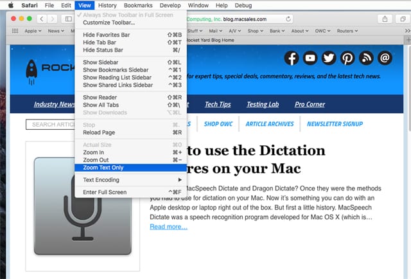Select Enter Full Screen menu item
Image resolution: width=411 pixels, height=279 pixels.
coord(105,192)
